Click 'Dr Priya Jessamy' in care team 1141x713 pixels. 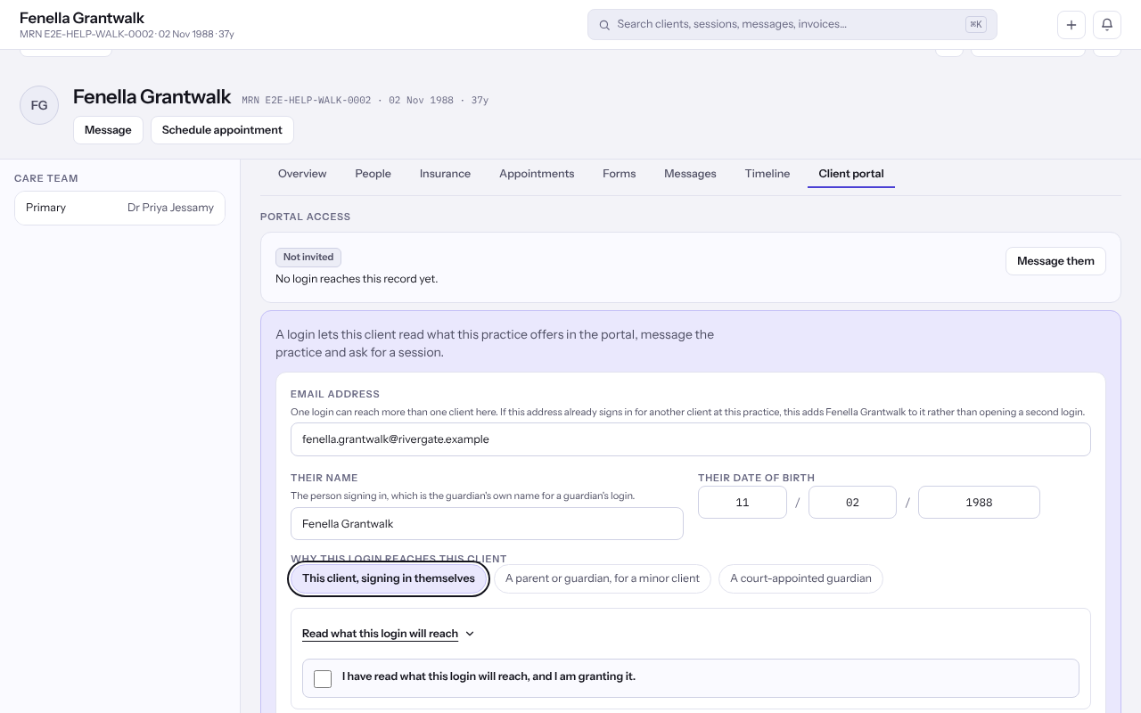[170, 208]
